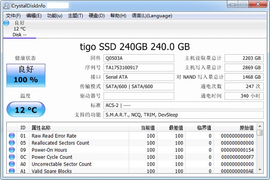Click the host writes value 2869 GB

244,68
